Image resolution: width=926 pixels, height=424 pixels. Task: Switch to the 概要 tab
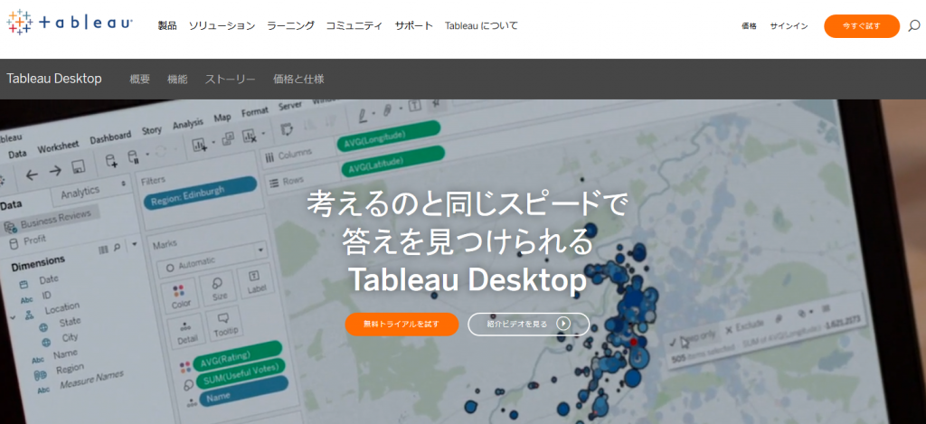pyautogui.click(x=140, y=80)
